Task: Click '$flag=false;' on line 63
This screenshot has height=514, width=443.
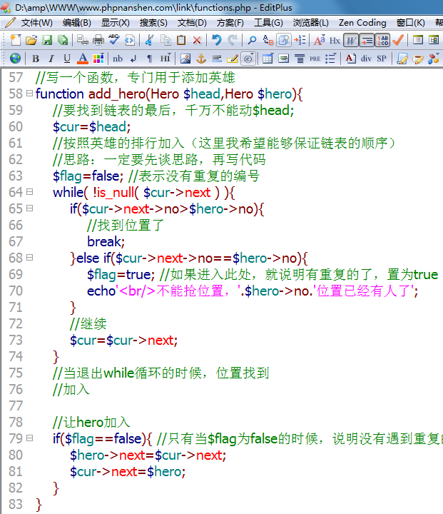Action: coord(88,176)
